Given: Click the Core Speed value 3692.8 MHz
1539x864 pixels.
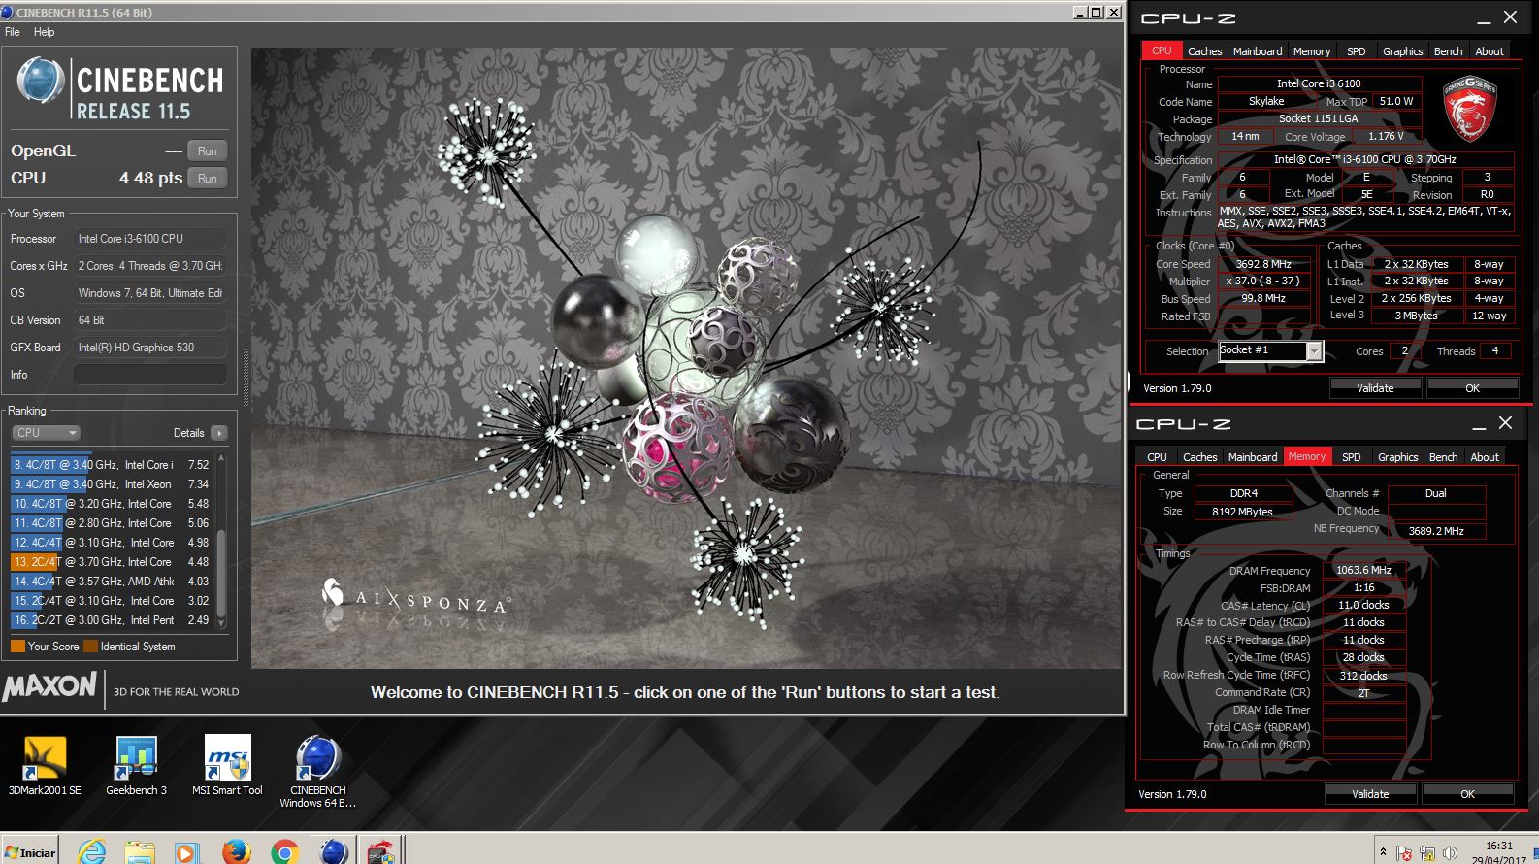Looking at the screenshot, I should point(1263,264).
